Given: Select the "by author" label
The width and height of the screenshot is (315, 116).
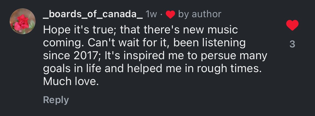Looking at the screenshot, I should [x=200, y=15].
